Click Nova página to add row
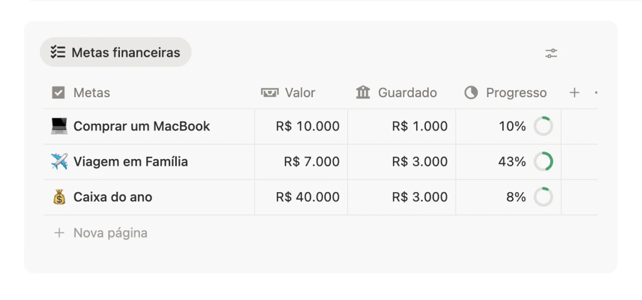Screen dimensions: 642x300 [101, 233]
